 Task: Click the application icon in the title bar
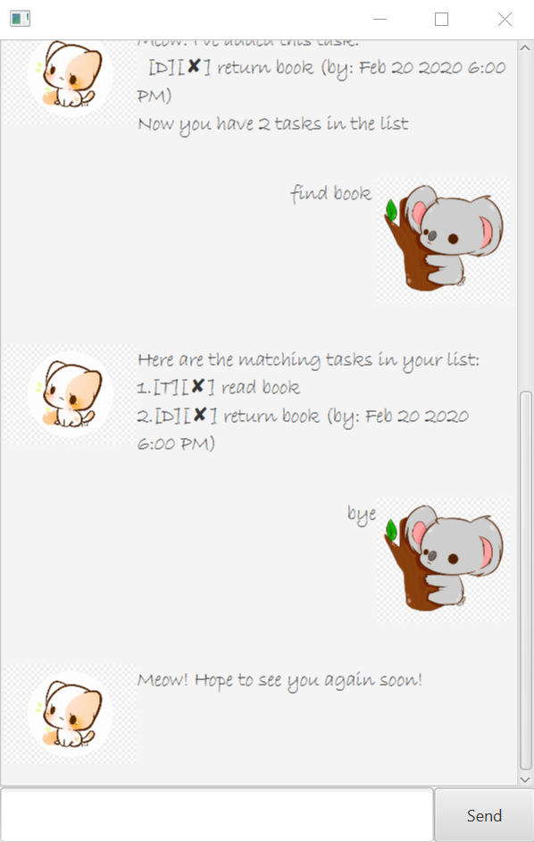coord(20,19)
